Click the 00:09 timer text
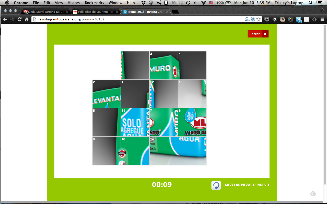Image resolution: width=327 pixels, height=204 pixels. [x=162, y=185]
